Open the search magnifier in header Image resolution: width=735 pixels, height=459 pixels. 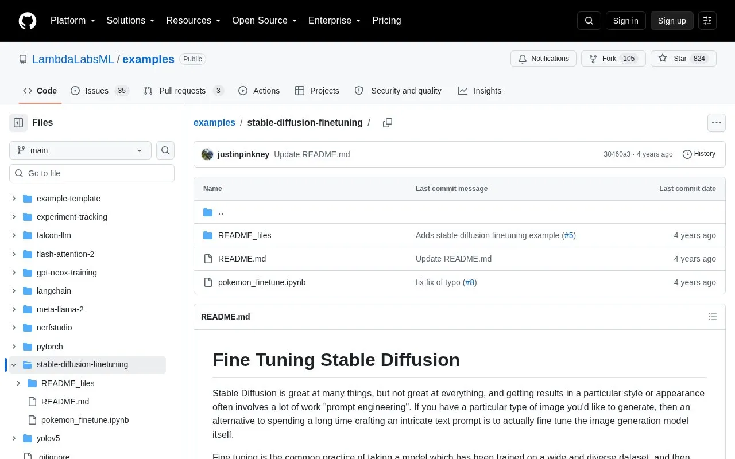click(589, 21)
